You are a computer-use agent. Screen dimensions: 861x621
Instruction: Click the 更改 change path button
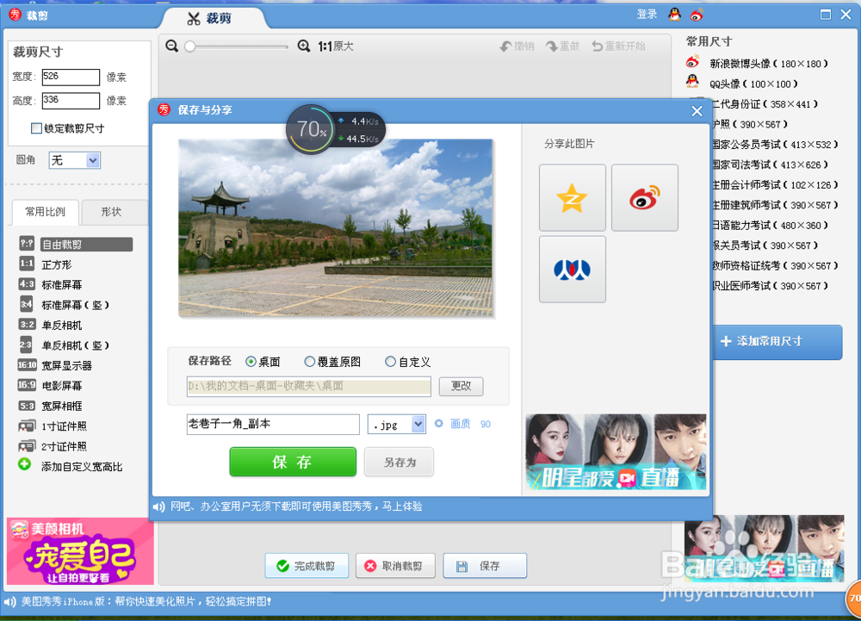pyautogui.click(x=461, y=386)
